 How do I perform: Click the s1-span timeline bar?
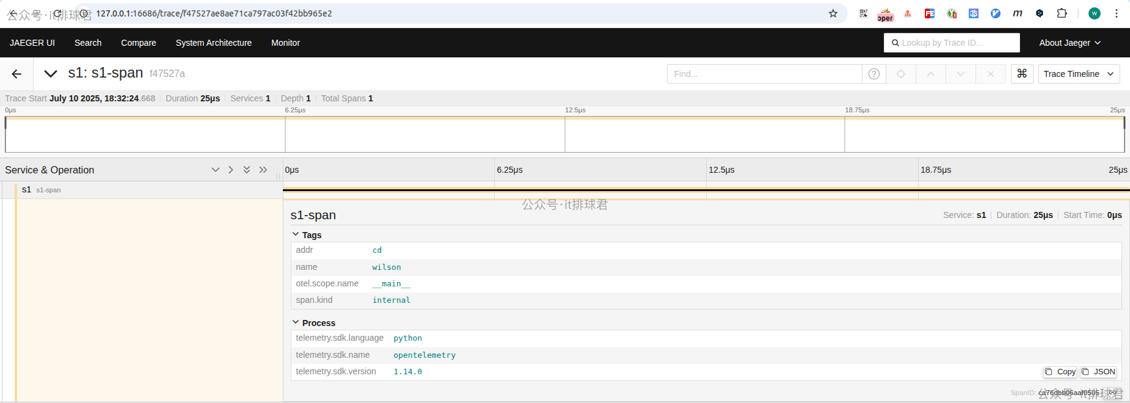[x=706, y=190]
